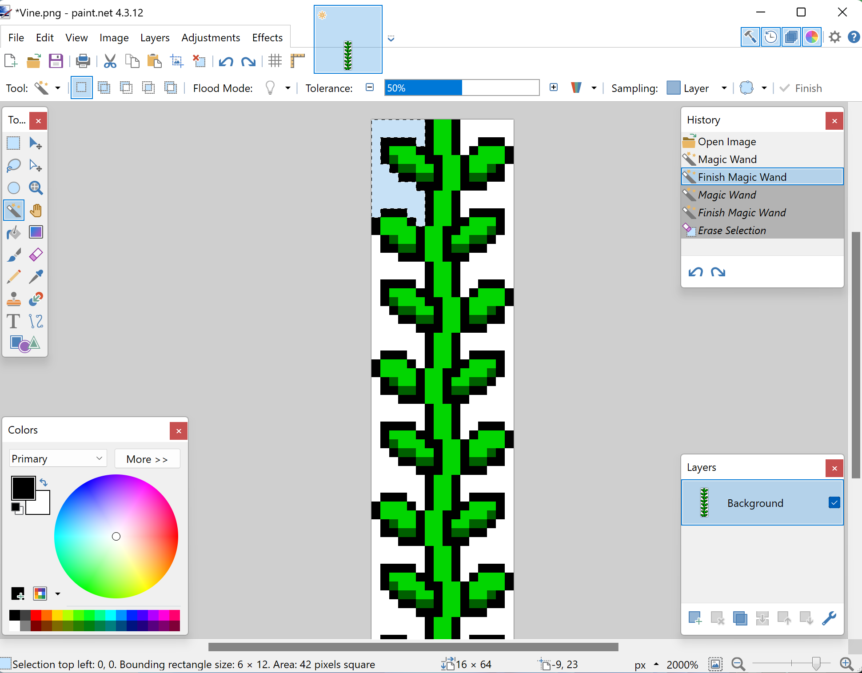Open palette management dropdown arrow
862x673 pixels.
(58, 593)
